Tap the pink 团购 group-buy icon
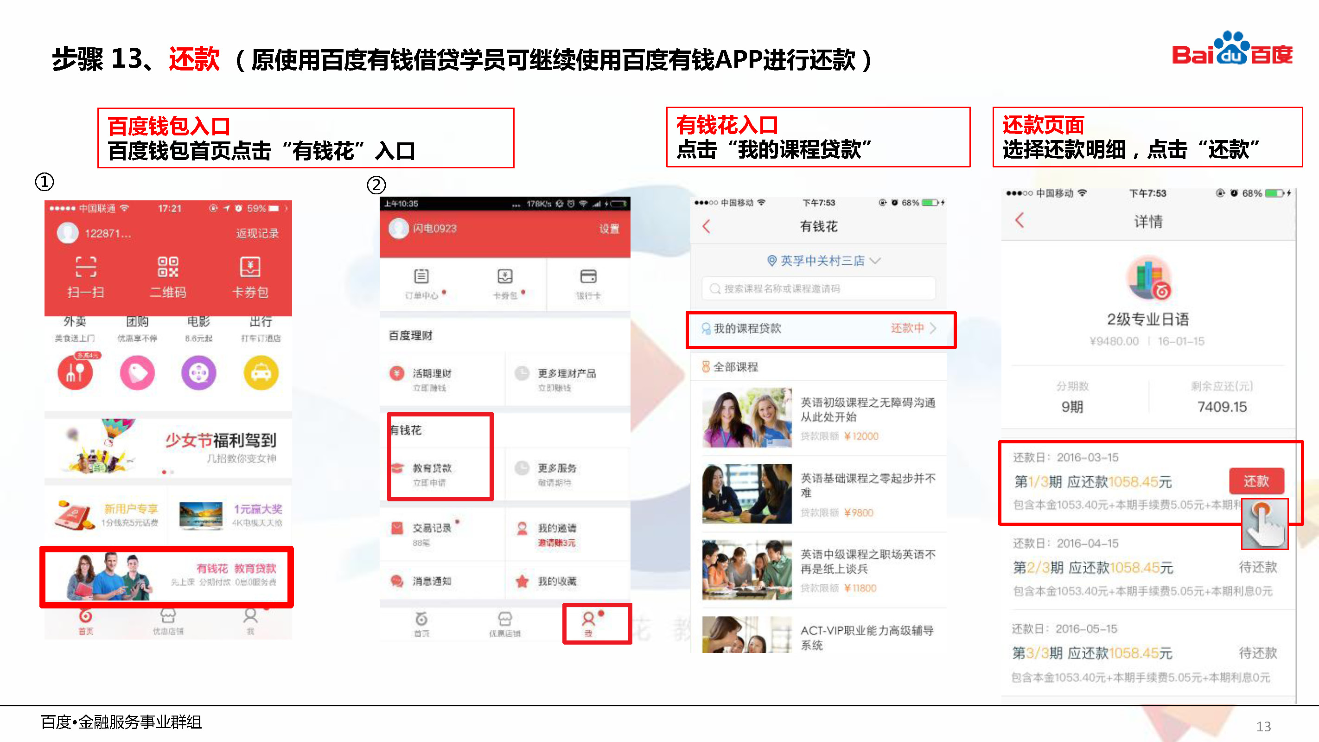 coord(137,373)
